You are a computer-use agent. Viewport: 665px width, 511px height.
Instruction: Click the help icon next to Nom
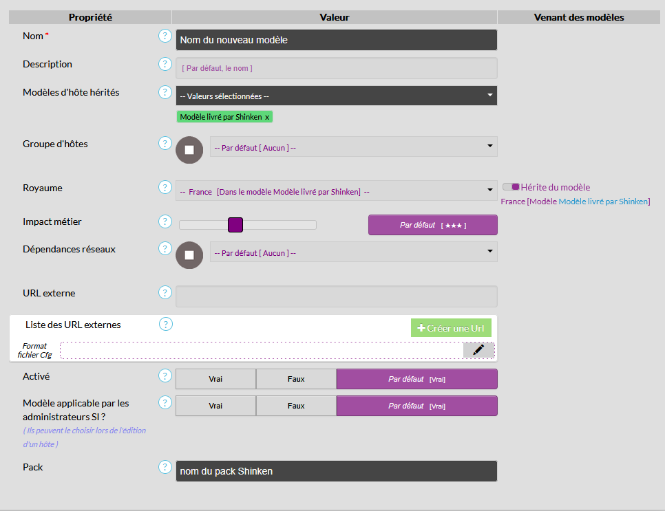pos(165,36)
